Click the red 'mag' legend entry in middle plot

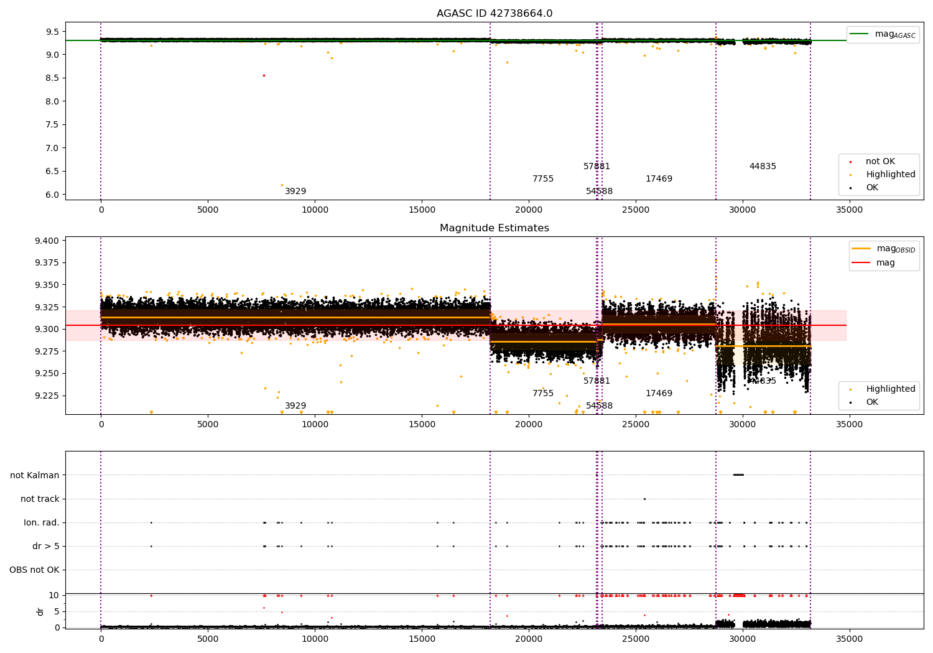pos(873,263)
